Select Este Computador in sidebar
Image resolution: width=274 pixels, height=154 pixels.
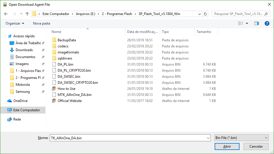point(23,110)
